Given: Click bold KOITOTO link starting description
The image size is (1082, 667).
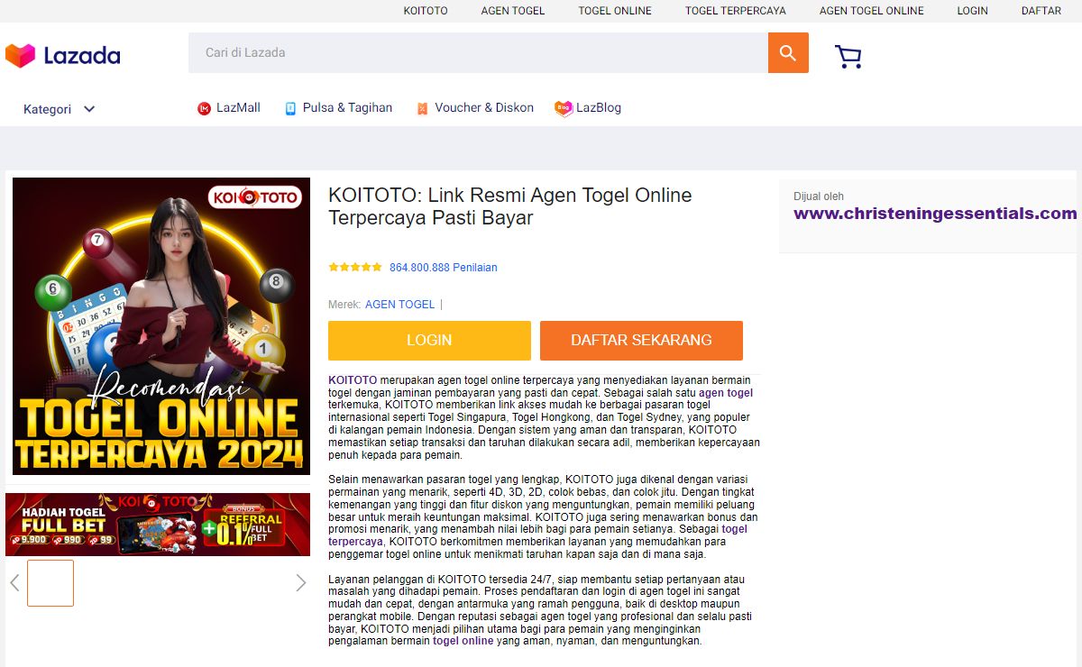Looking at the screenshot, I should point(353,380).
